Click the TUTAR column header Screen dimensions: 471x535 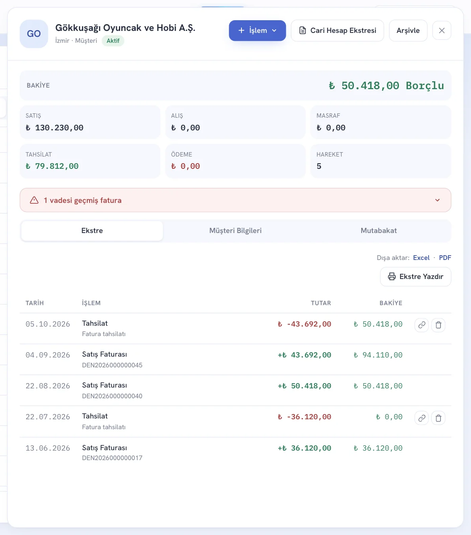321,303
